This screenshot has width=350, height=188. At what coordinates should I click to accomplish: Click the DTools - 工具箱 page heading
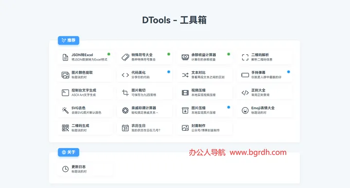[x=175, y=20]
